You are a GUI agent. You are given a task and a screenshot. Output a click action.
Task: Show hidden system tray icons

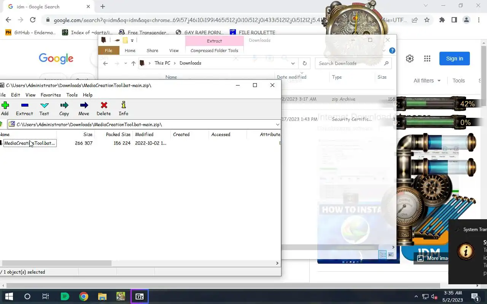tap(416, 296)
